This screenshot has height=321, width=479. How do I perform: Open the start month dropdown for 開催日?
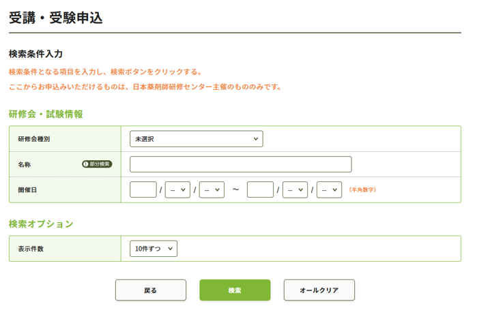pyautogui.click(x=177, y=189)
